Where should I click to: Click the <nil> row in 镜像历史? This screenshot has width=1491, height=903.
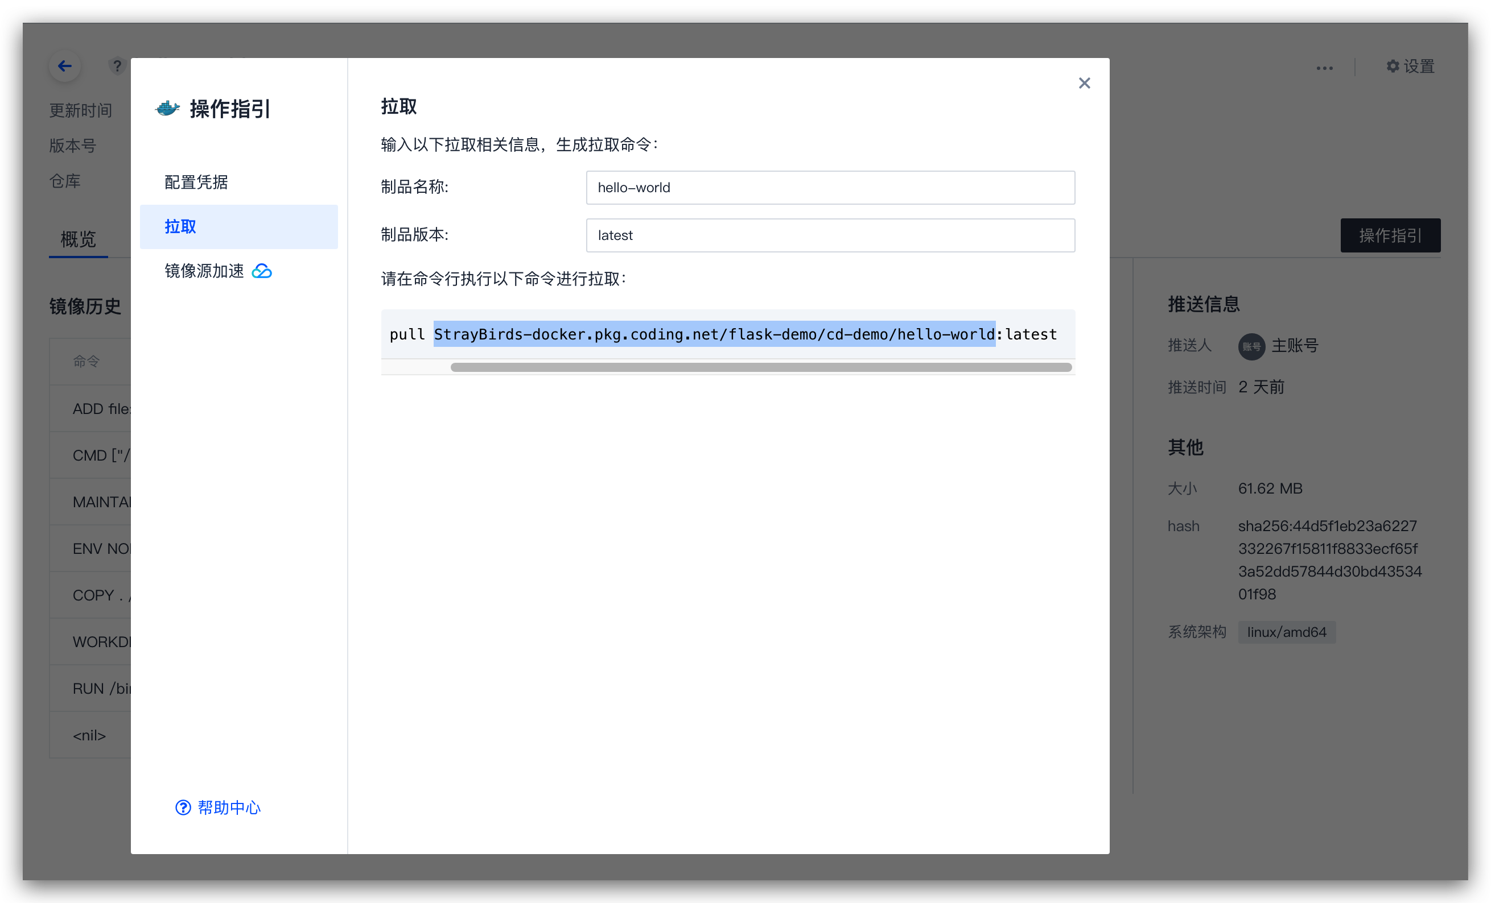tap(90, 735)
